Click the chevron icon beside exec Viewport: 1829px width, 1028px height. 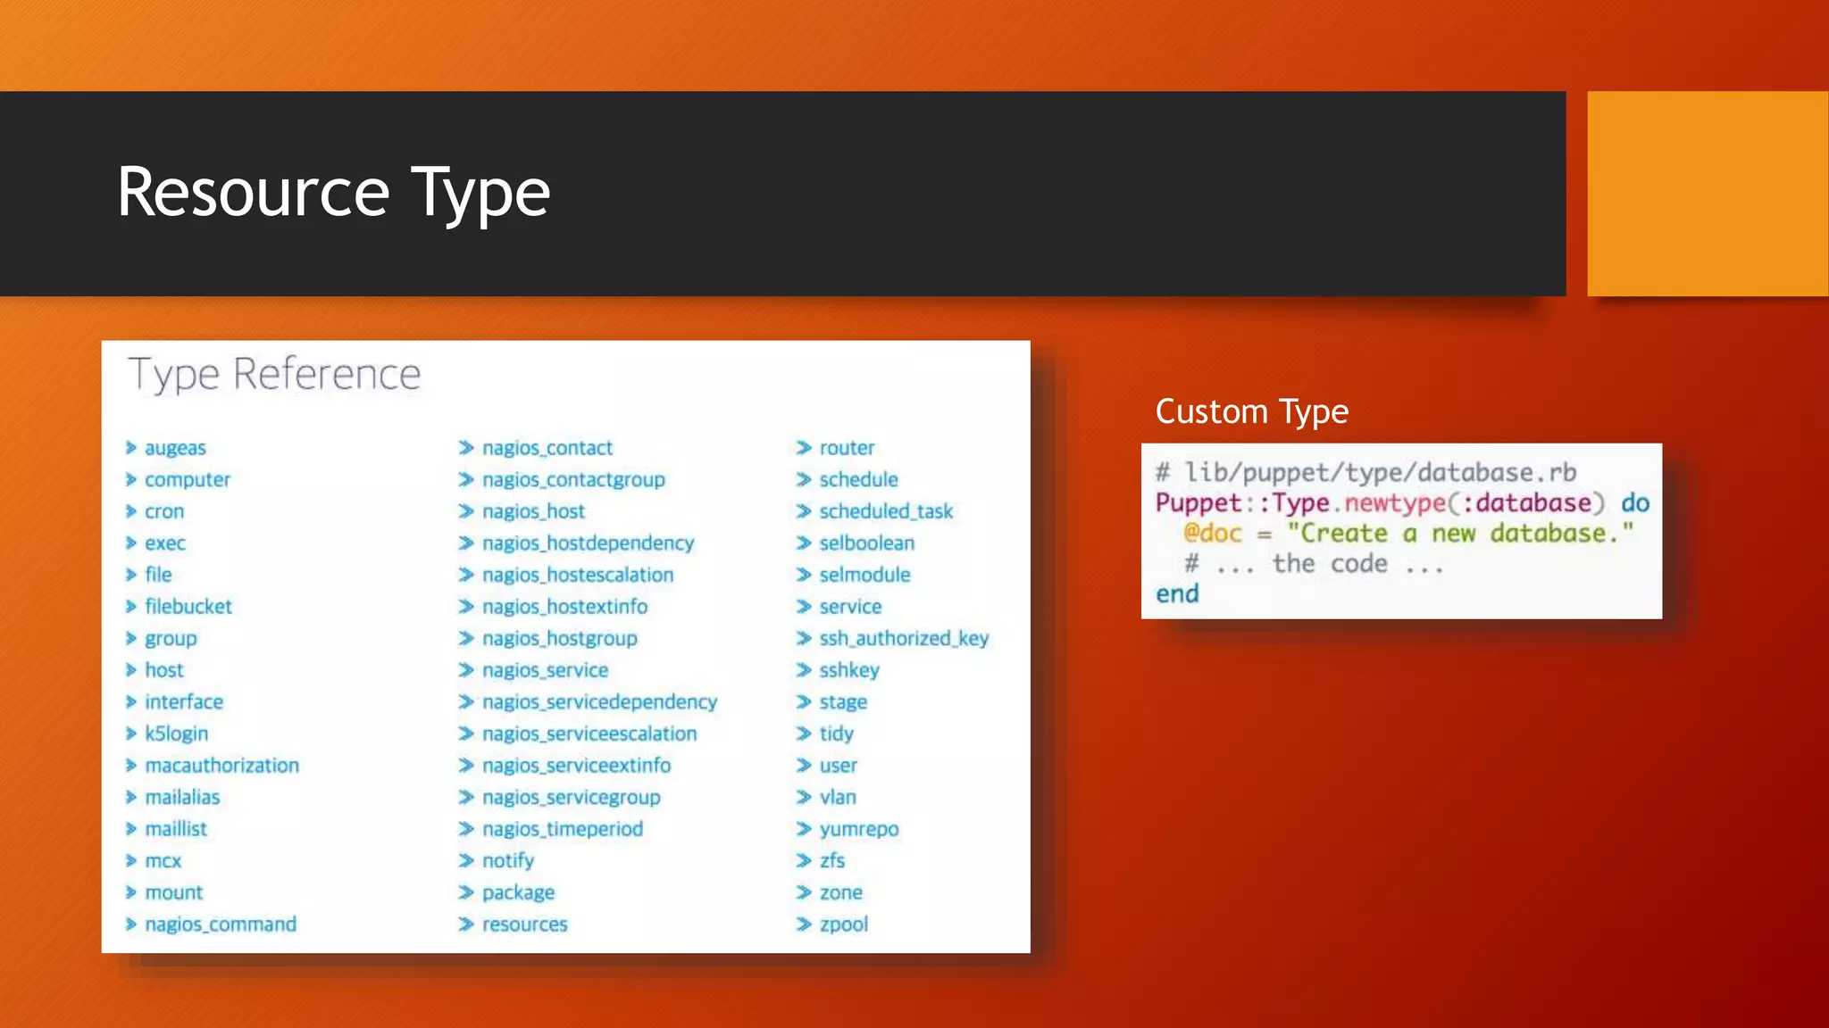pos(131,543)
